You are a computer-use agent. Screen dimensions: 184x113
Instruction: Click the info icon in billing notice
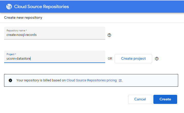pos(10,80)
